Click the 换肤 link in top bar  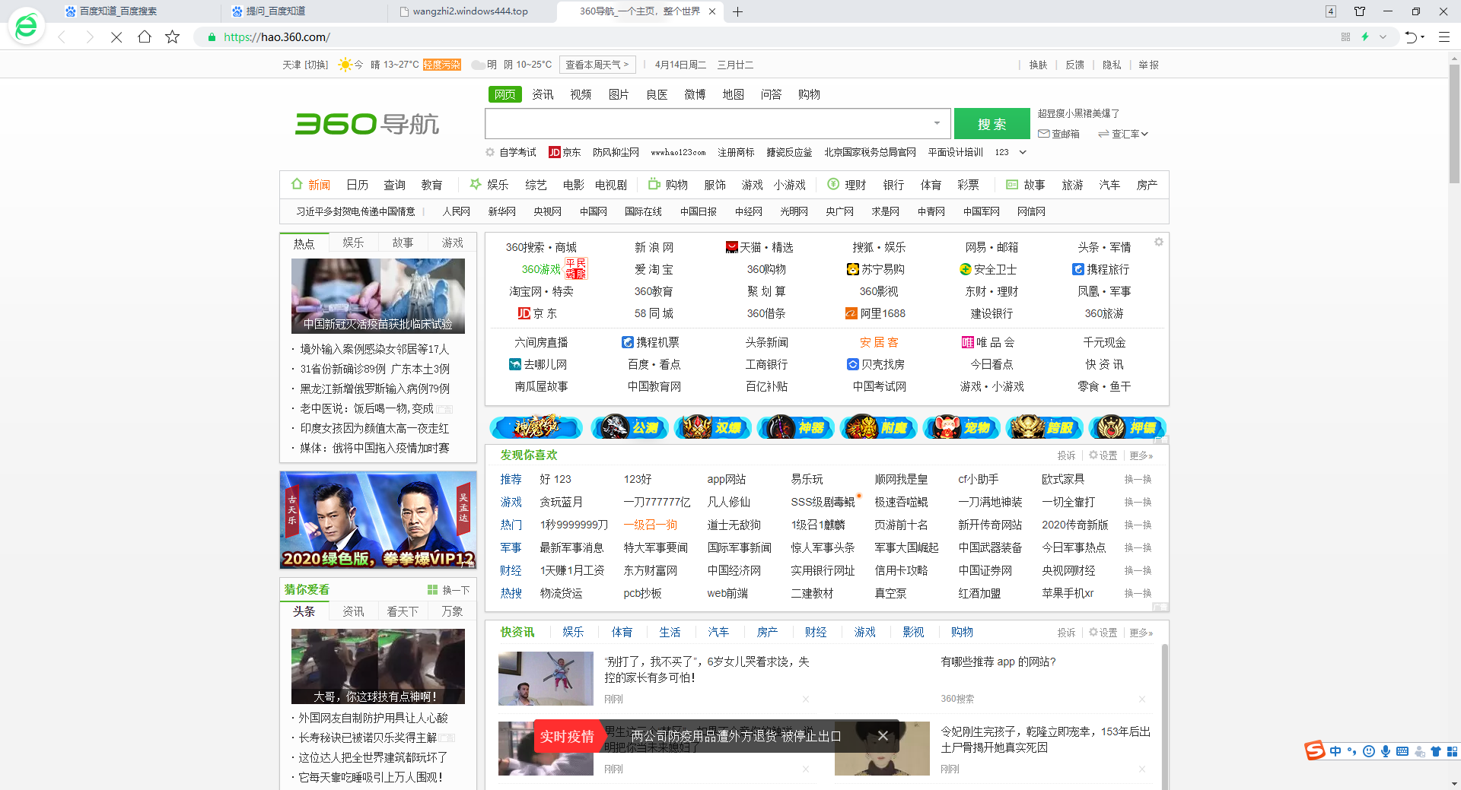click(1038, 65)
